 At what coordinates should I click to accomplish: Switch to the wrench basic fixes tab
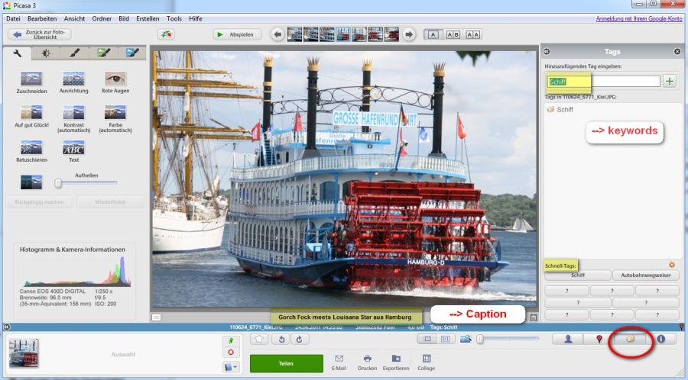tap(18, 53)
